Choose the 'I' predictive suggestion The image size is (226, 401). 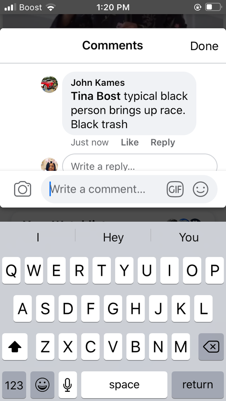[x=38, y=237]
